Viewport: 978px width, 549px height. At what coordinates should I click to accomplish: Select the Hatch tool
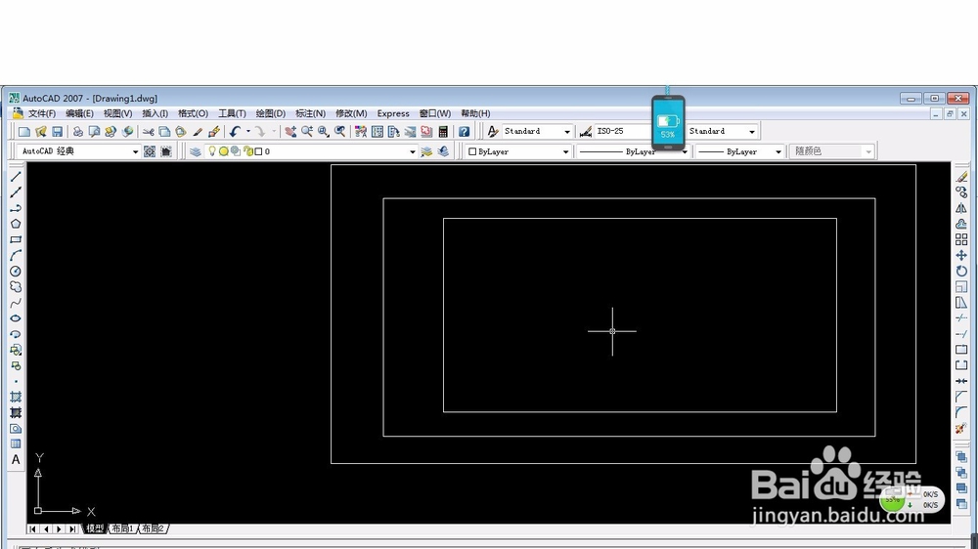(x=16, y=397)
